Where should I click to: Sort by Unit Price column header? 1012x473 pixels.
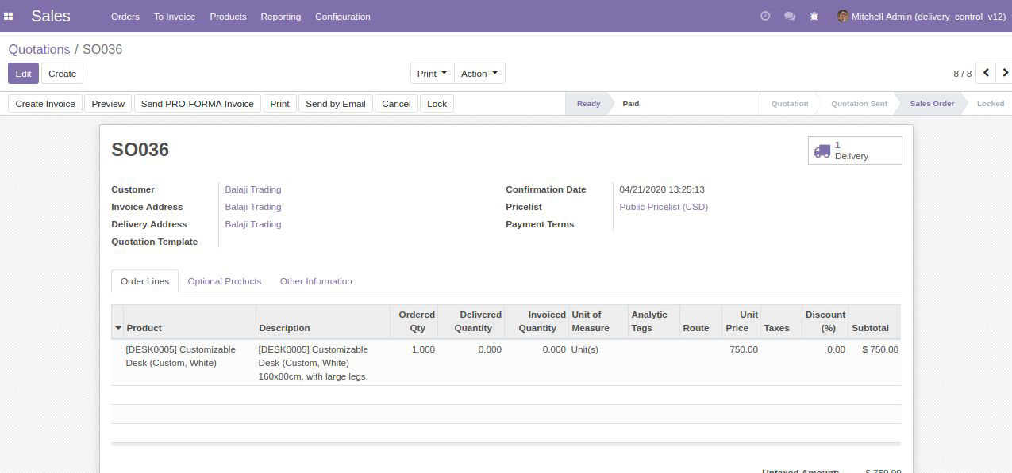743,322
